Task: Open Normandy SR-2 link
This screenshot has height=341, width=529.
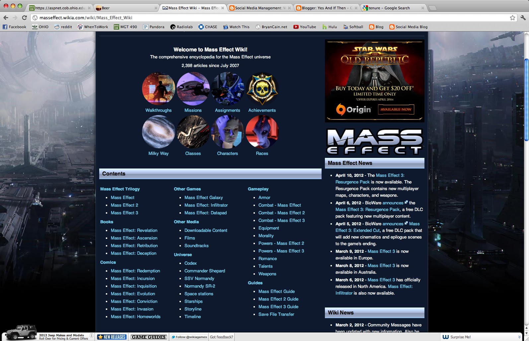Action: (x=200, y=286)
